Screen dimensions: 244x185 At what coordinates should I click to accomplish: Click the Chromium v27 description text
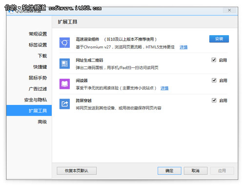click(125, 47)
